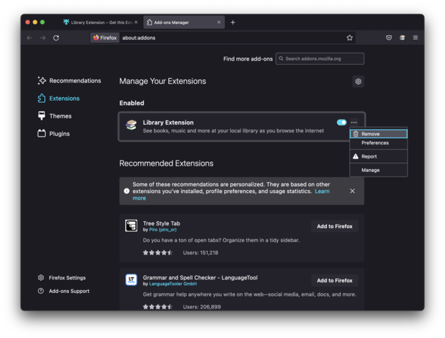
Task: Open the gear tools menu for all add-ons
Action: (358, 82)
